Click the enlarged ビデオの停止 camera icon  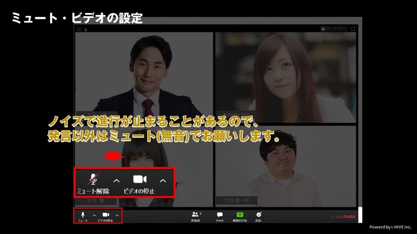tap(140, 180)
